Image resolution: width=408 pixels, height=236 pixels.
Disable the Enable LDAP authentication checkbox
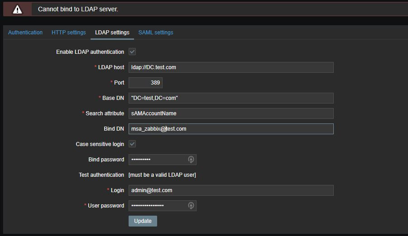coord(132,52)
